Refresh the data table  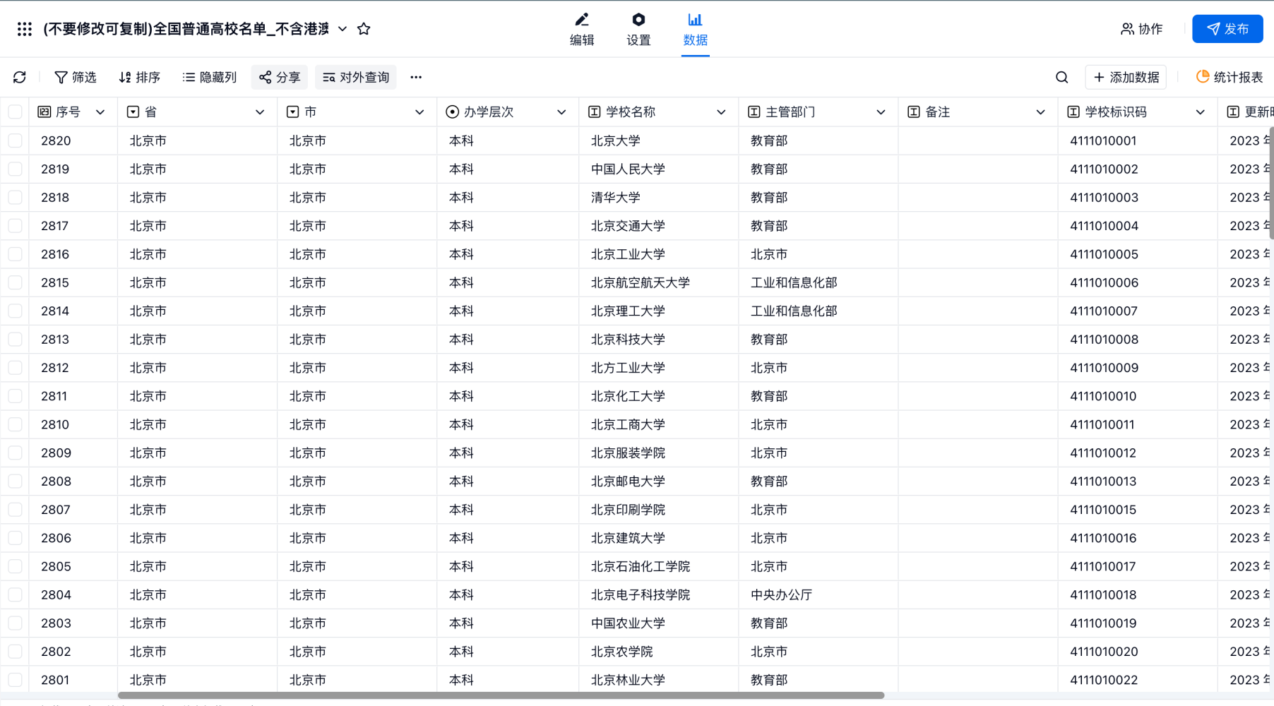coord(20,77)
